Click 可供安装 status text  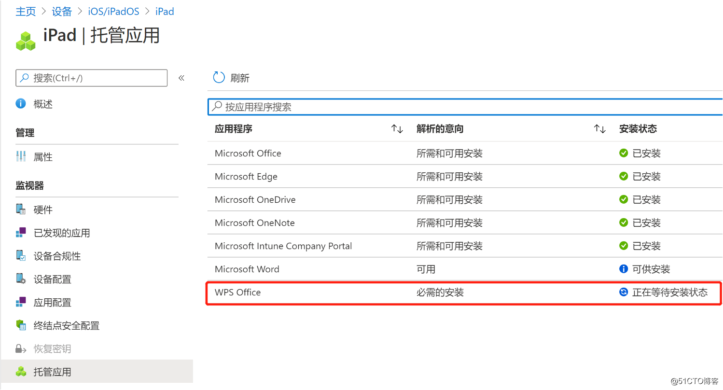coord(651,269)
